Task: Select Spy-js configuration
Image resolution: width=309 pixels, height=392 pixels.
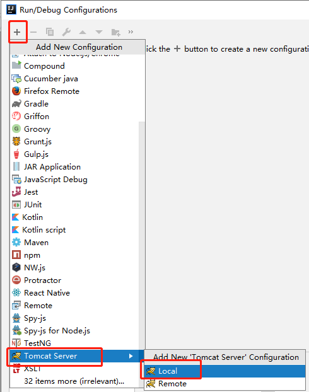Action: (74, 318)
